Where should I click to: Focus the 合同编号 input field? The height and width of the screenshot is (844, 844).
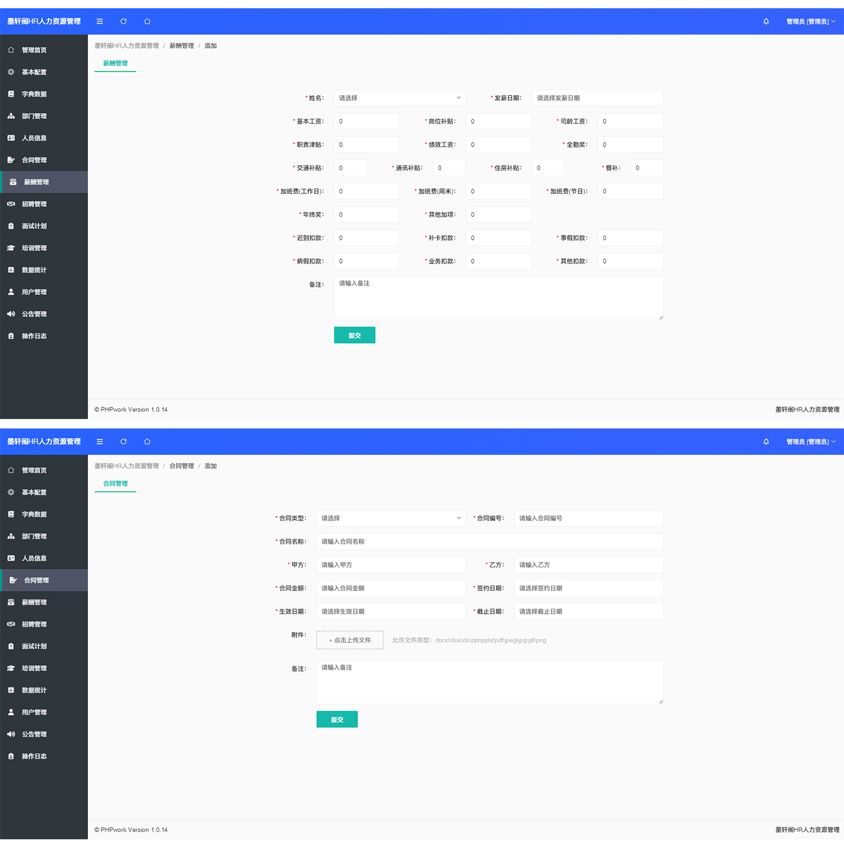click(588, 518)
